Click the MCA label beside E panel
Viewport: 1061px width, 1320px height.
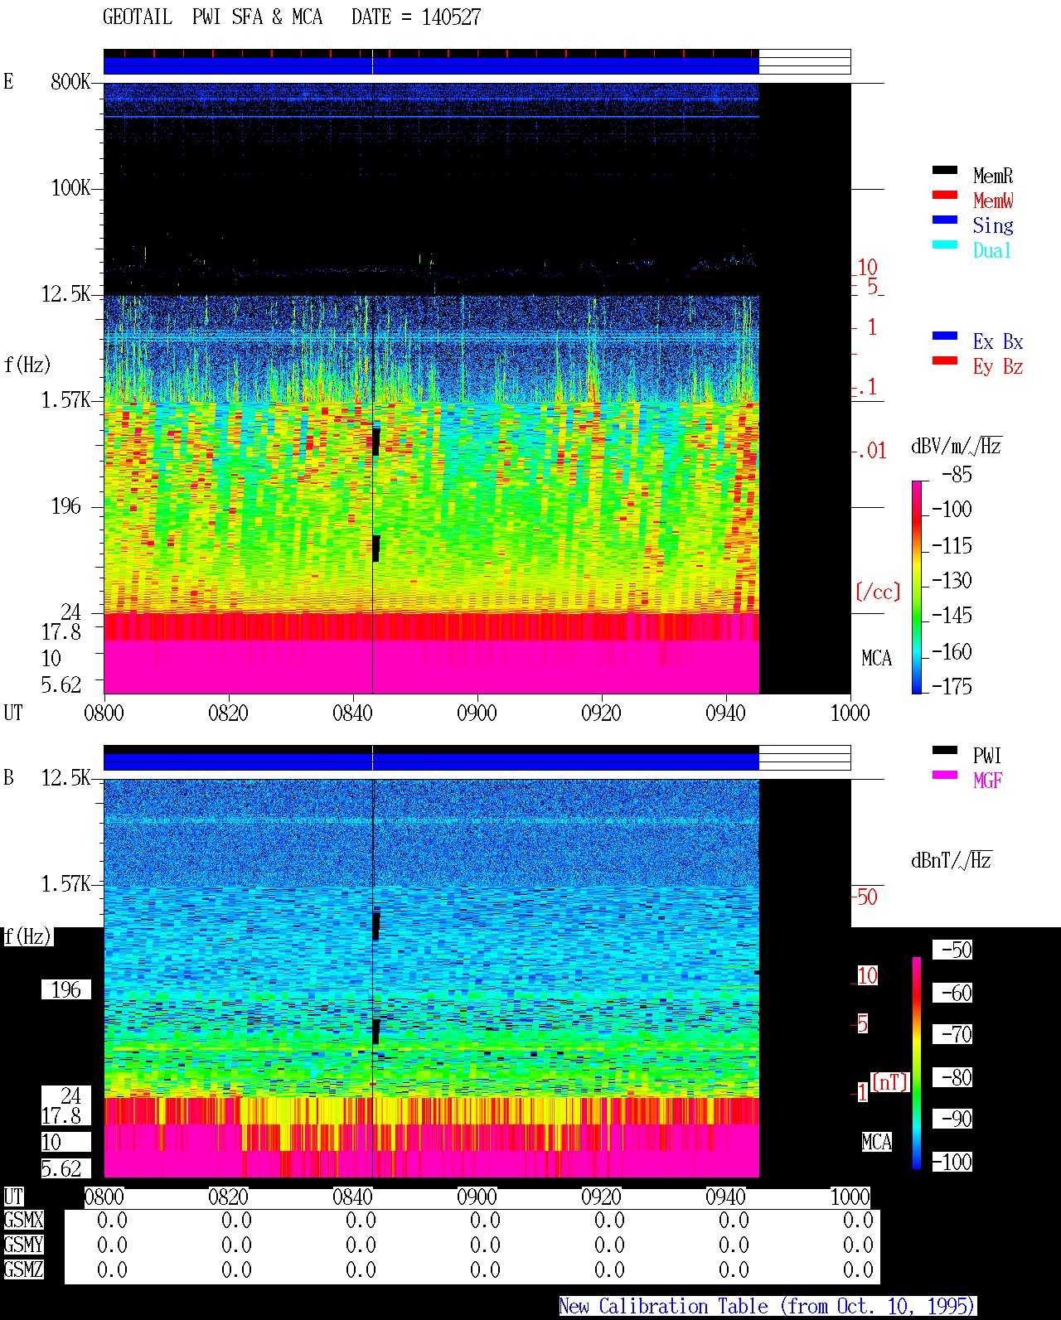[876, 658]
